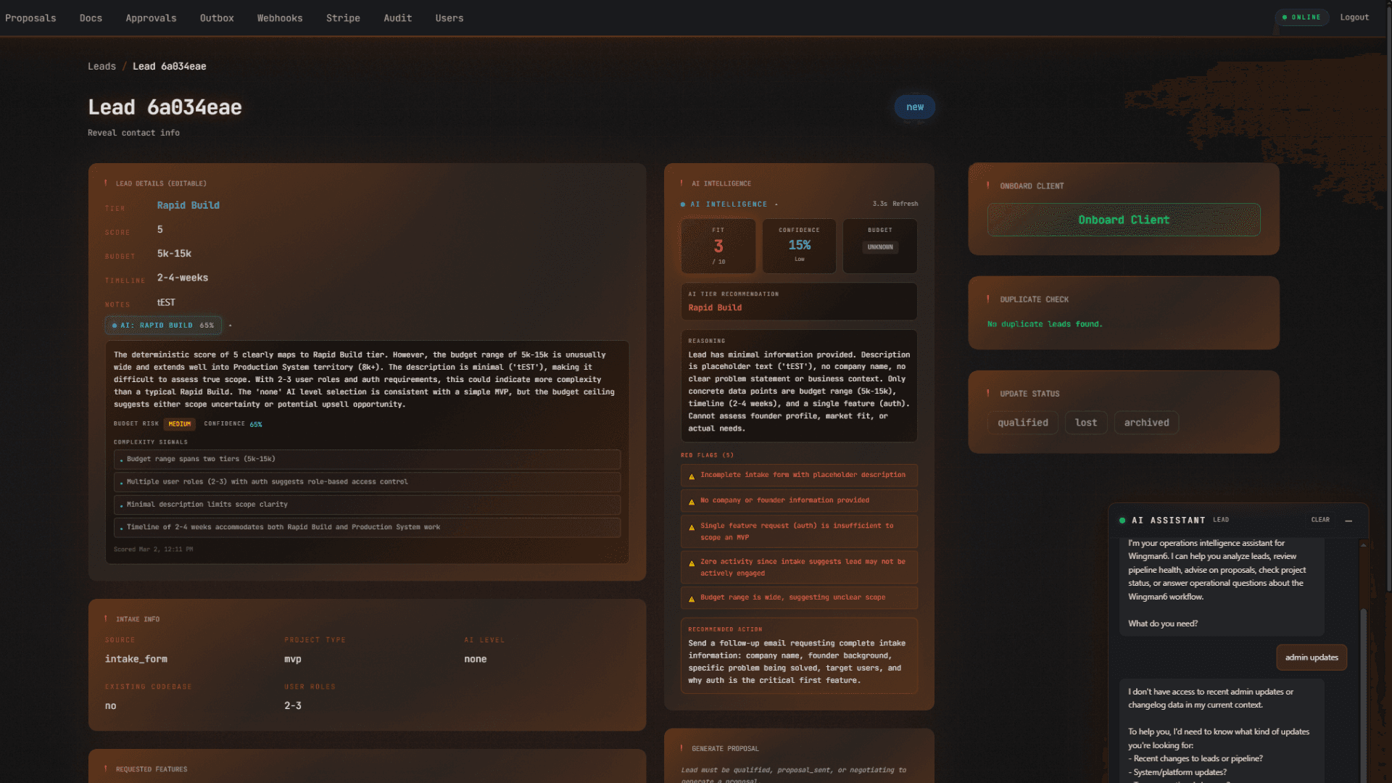Click the Onboard Client button

click(1123, 220)
